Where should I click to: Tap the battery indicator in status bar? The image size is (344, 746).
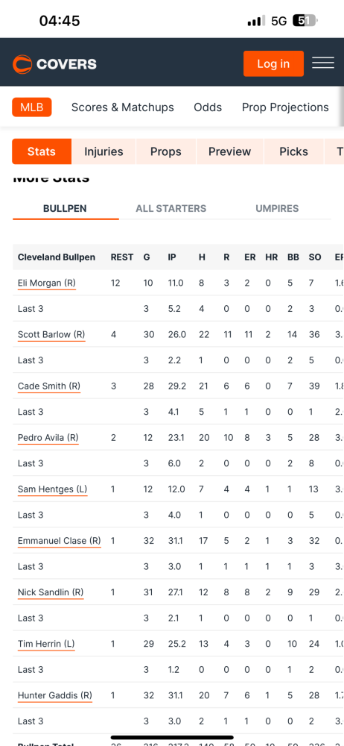305,21
